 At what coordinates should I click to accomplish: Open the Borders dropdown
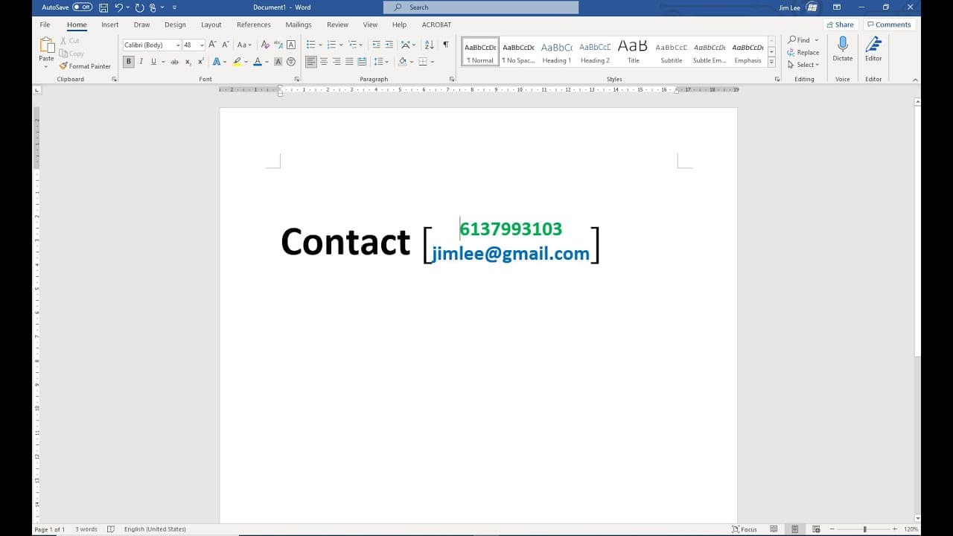(433, 62)
